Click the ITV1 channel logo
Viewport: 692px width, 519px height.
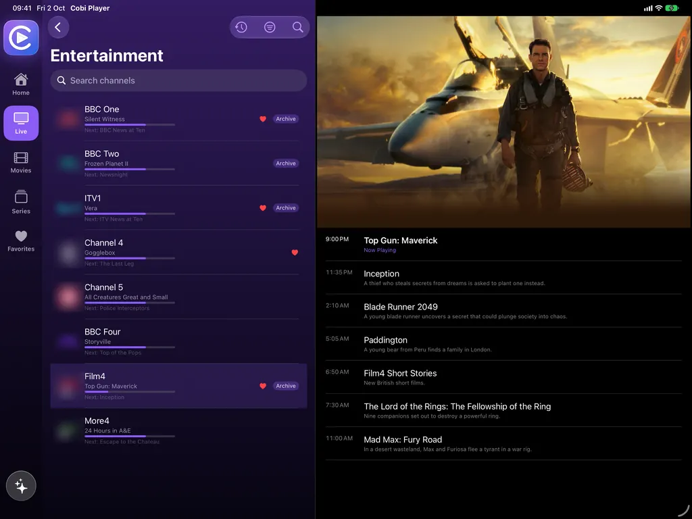68,208
